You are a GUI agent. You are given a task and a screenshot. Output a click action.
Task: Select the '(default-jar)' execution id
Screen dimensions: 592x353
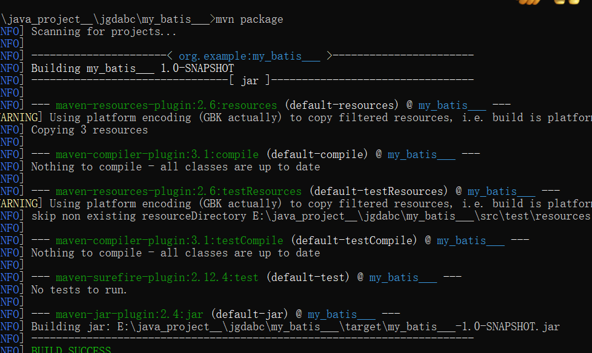point(250,314)
